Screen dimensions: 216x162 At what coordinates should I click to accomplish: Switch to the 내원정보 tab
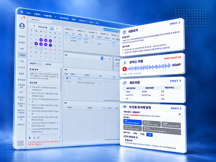48,64
